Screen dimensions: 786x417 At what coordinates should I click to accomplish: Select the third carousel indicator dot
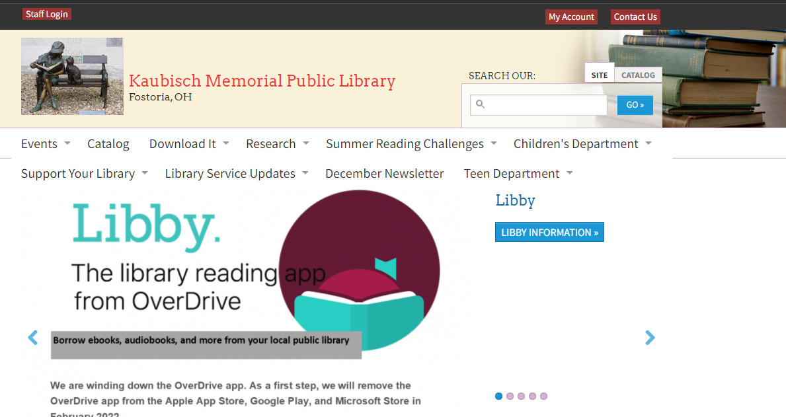point(522,396)
